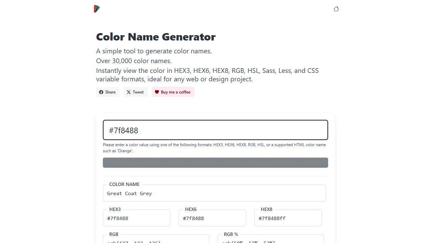Click the Color Name Generator heading
This screenshot has width=433, height=243.
point(156,37)
